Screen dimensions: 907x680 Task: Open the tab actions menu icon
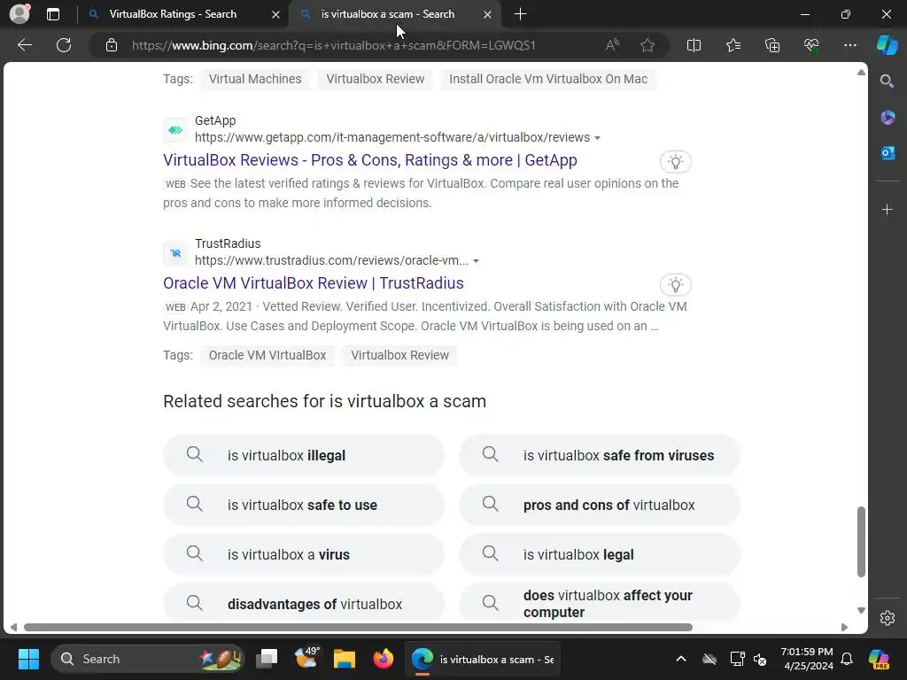tap(53, 14)
